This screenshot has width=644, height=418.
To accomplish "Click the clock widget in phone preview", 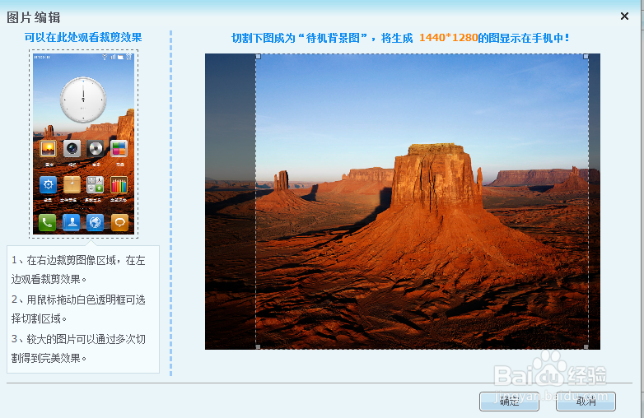I will pos(83,100).
